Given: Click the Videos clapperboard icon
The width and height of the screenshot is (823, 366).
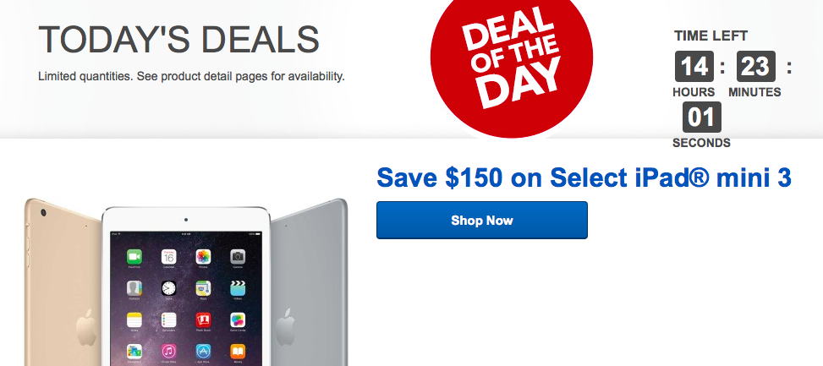Looking at the screenshot, I should [238, 288].
